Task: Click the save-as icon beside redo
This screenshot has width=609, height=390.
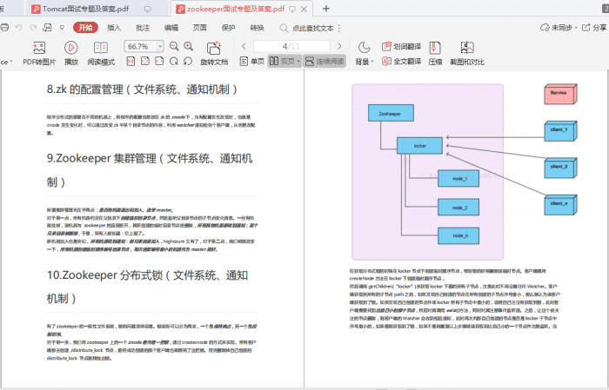Action: (47, 28)
